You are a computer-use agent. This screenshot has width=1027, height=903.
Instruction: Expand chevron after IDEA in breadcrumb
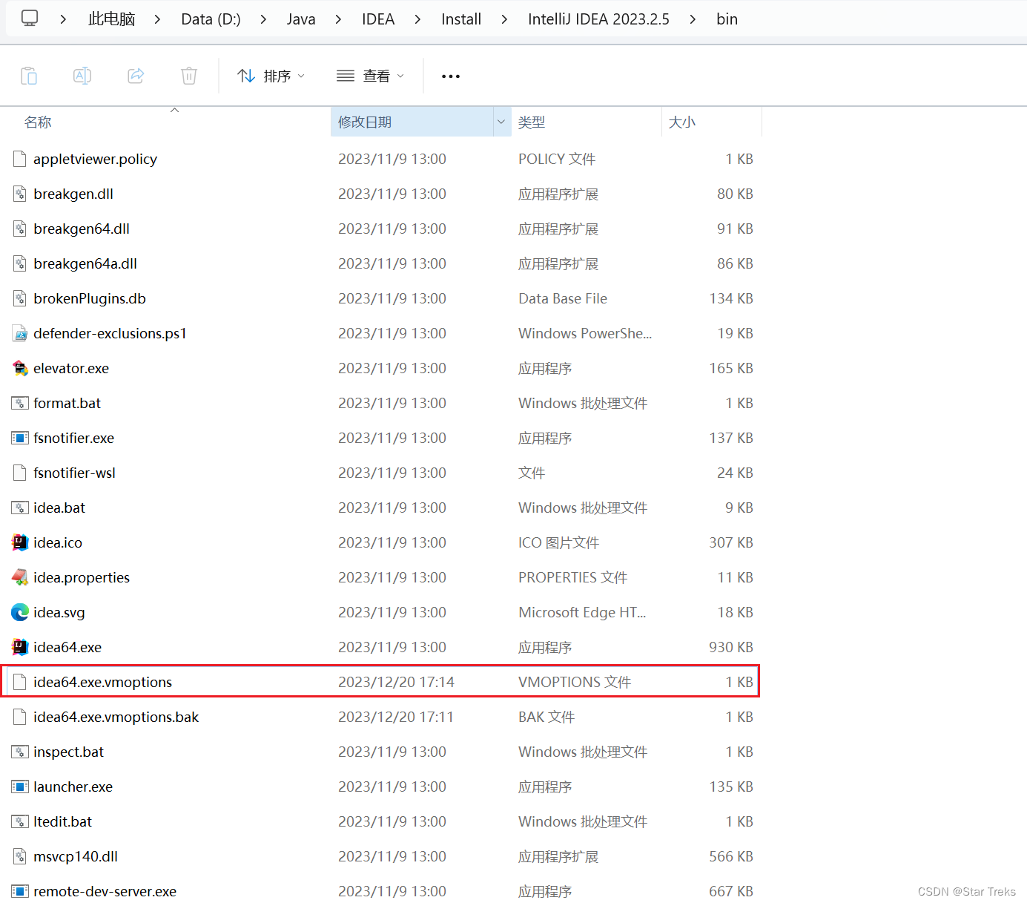(417, 19)
